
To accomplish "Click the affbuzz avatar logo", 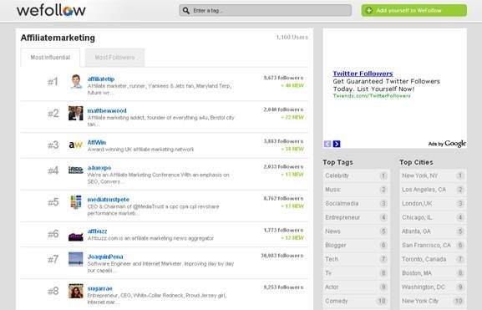I will [x=76, y=236].
